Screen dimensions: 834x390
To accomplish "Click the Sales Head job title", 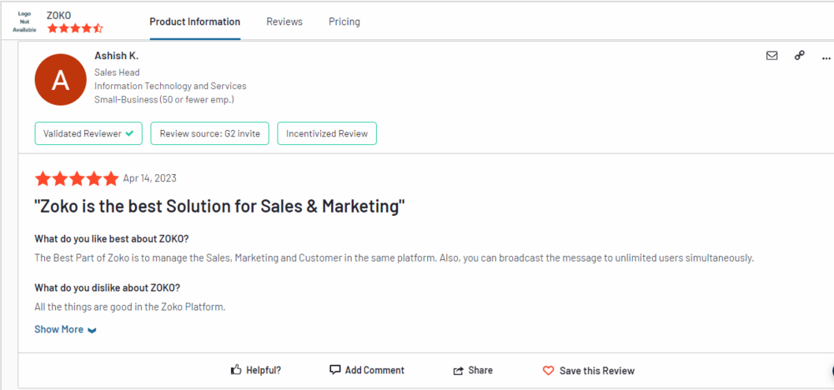I will click(x=117, y=72).
